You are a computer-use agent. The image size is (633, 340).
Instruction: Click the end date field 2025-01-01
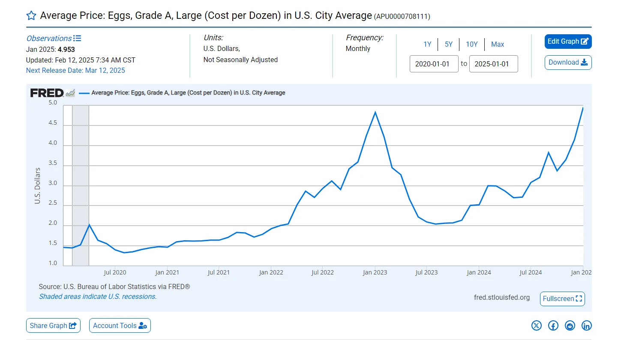point(494,64)
